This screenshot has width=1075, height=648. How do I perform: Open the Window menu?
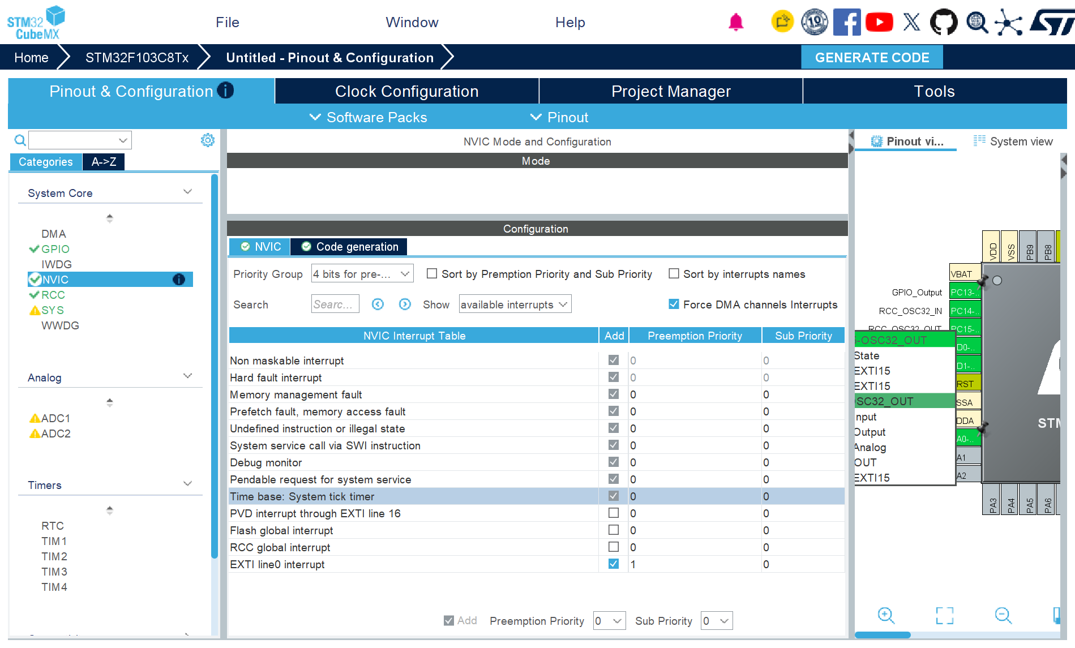[412, 22]
